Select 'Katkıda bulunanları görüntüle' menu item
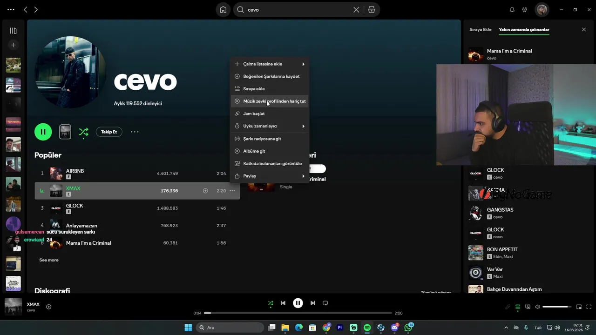Viewport: 596px width, 335px height. coord(270,163)
